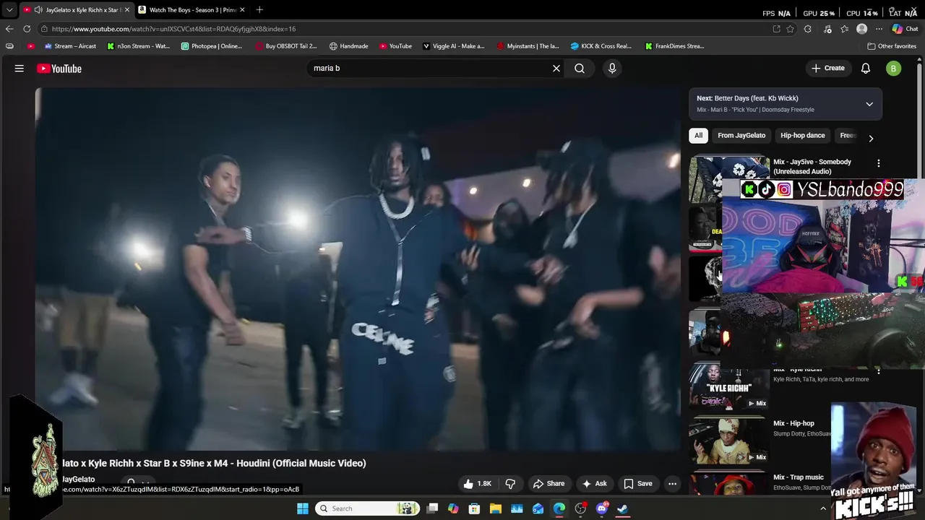Open Handmade bookmark
This screenshot has width=925, height=520.
tap(348, 46)
